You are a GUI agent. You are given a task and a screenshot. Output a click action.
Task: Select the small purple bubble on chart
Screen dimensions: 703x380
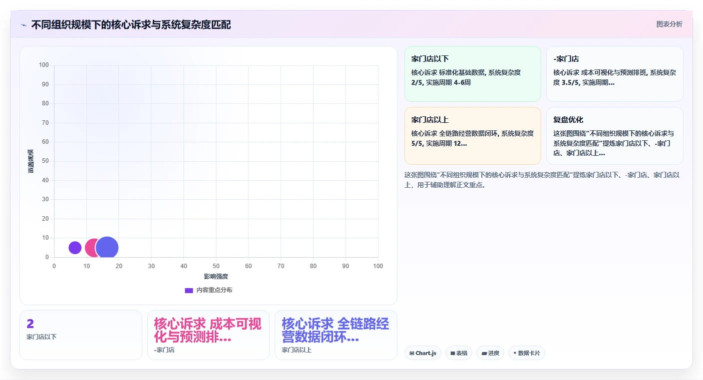pyautogui.click(x=75, y=248)
